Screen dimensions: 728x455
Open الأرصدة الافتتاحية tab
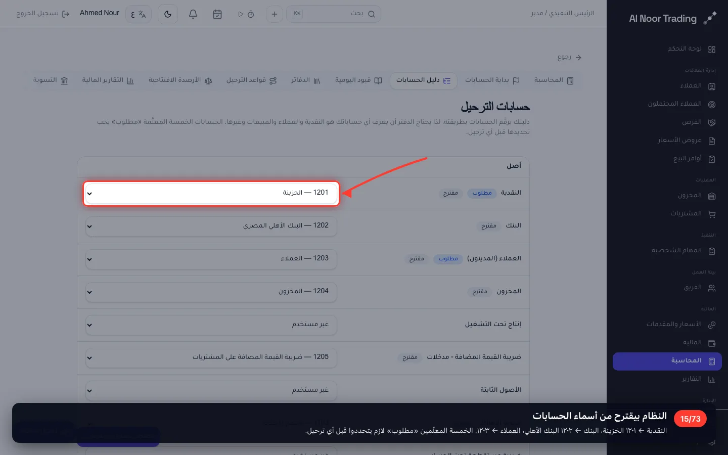[x=180, y=80]
